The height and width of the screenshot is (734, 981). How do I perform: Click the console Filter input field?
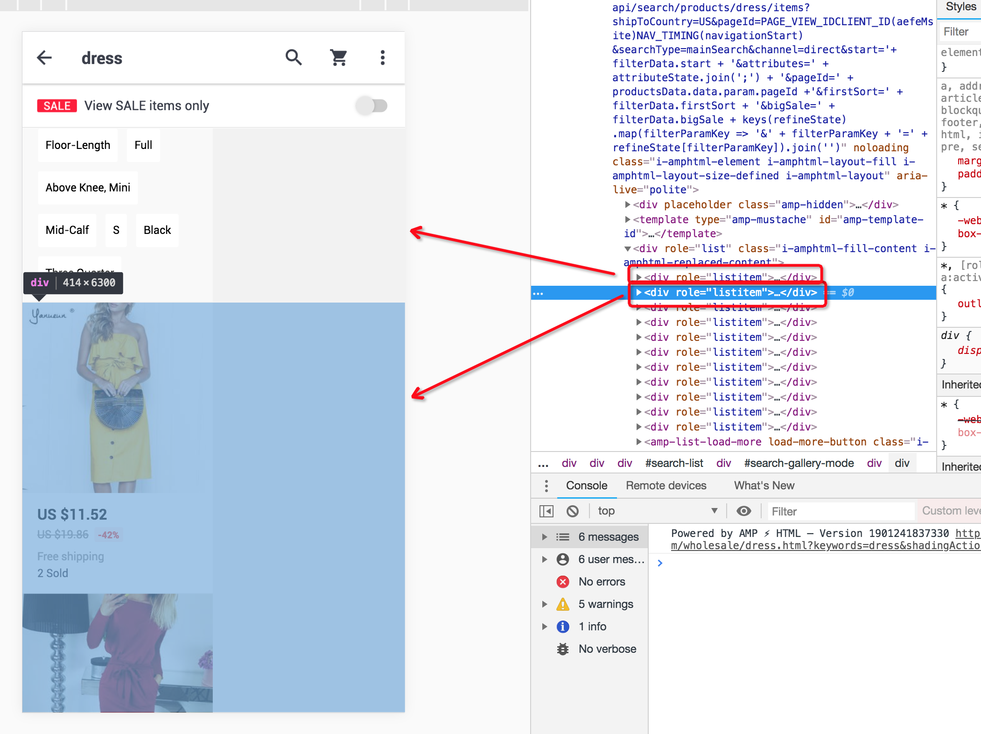tap(840, 511)
